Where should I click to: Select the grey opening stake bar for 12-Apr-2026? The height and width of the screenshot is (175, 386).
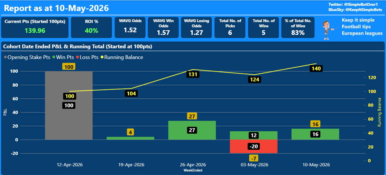coord(69,105)
